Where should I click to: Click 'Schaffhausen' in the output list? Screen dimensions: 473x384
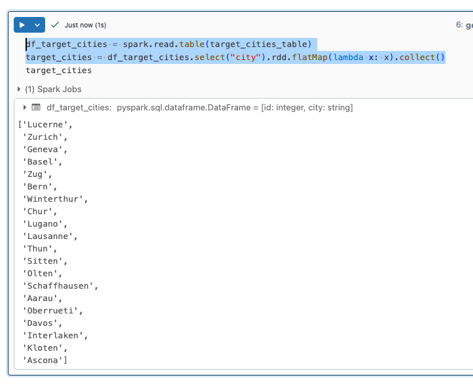60,285
